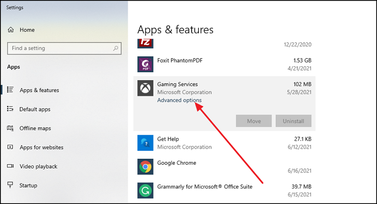This screenshot has width=377, height=204.
Task: Click the 39.7 MB size value
Action: pyautogui.click(x=302, y=186)
